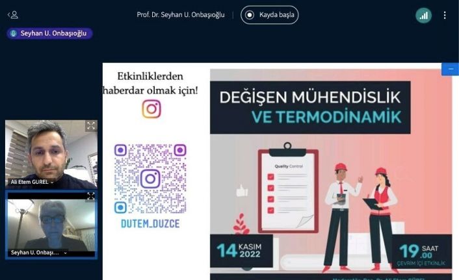Image resolution: width=459 pixels, height=280 pixels.
Task: Expand Ali Etem GUREL video to fullscreen
Action: click(x=91, y=126)
